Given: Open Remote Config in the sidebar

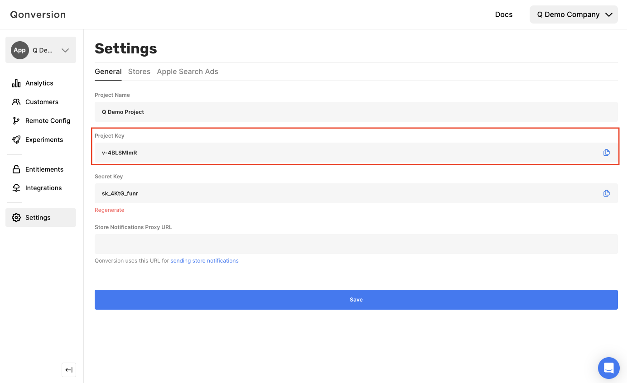Looking at the screenshot, I should (41, 120).
